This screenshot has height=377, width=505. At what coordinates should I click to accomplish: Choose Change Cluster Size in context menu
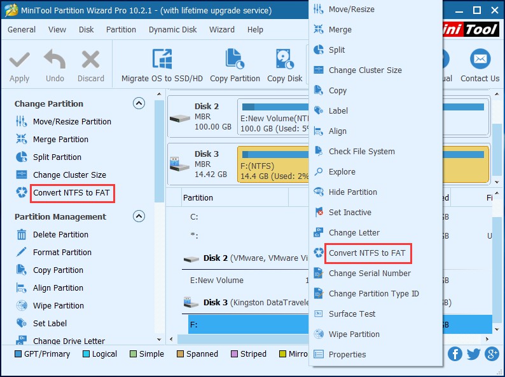click(375, 70)
